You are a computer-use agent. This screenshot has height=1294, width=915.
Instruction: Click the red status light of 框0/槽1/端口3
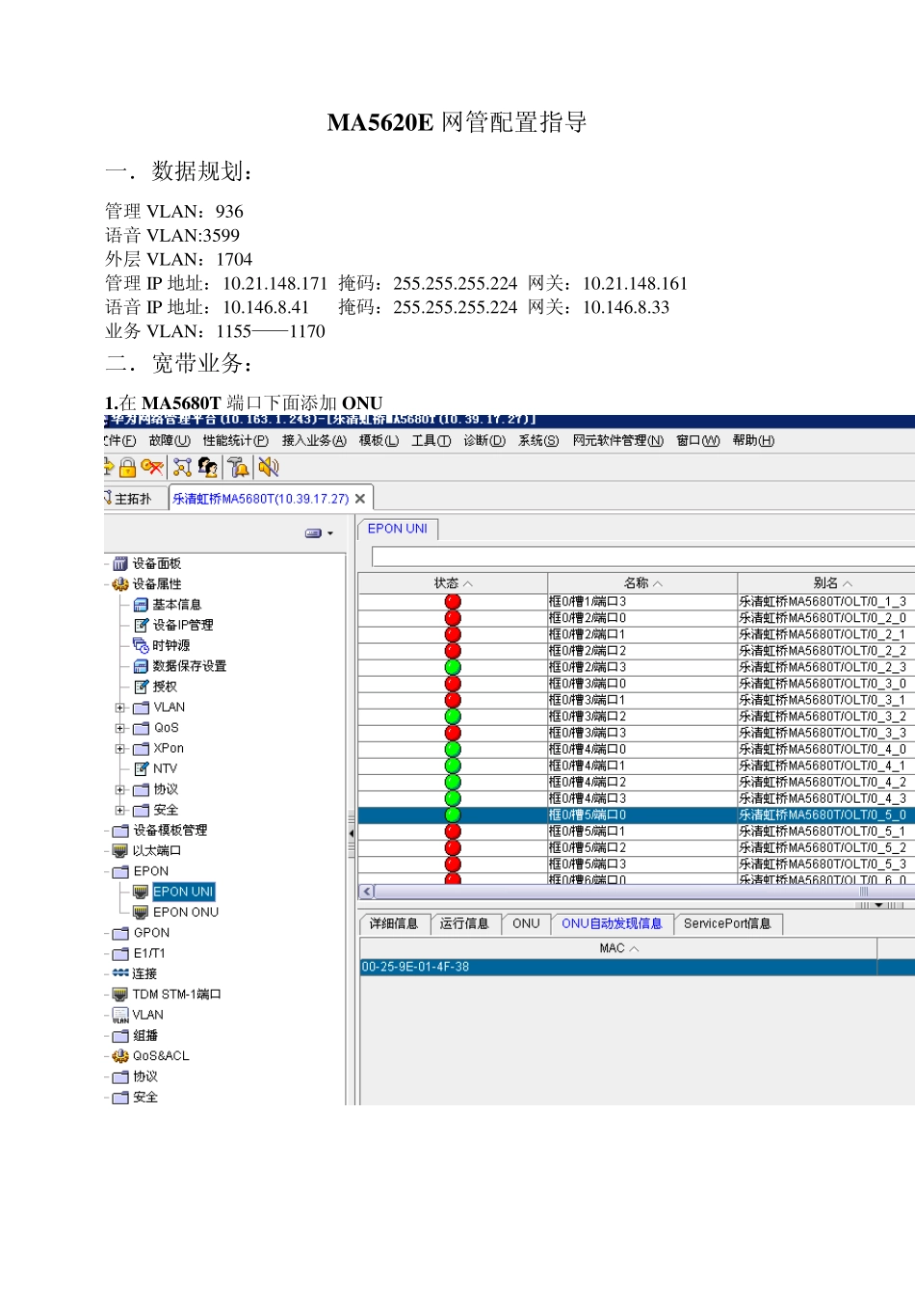[x=453, y=602]
